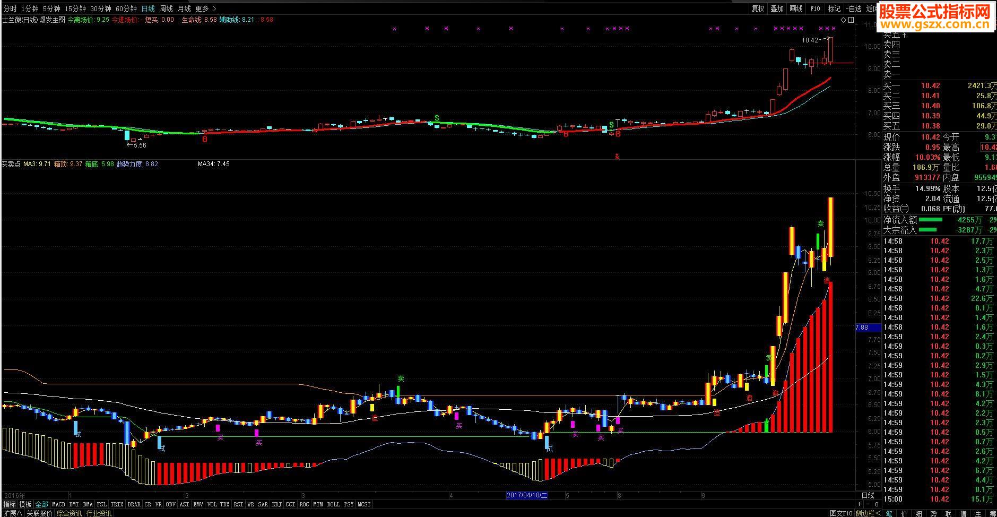Click the 复权 toolbar button
Image resolution: width=997 pixels, height=517 pixels.
click(758, 8)
